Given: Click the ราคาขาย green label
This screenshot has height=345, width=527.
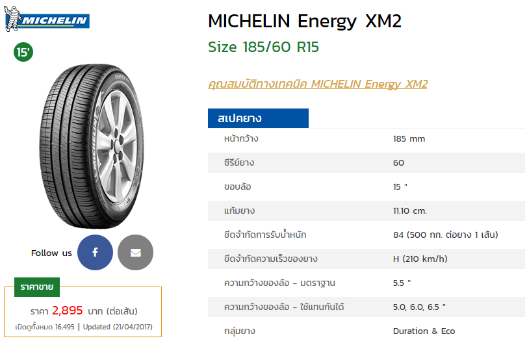Looking at the screenshot, I should (37, 287).
